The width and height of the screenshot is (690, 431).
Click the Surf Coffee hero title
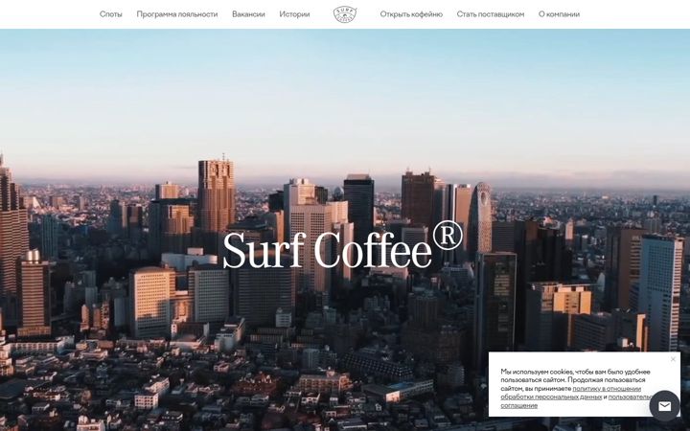(x=343, y=245)
